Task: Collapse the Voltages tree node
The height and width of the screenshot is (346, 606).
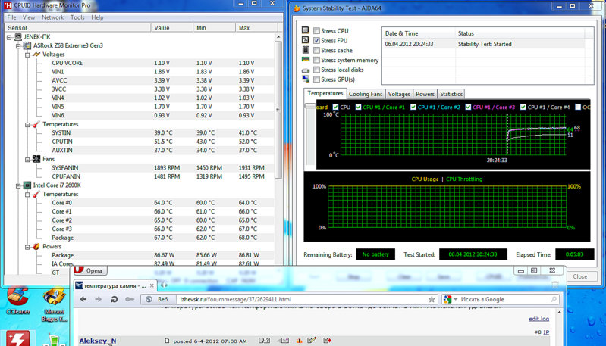Action: click(27, 55)
